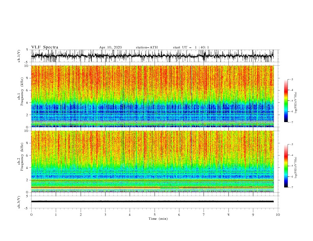This screenshot has height=241, width=313.
Task: Click the '10' kHz tick of the ch.2 spectrogram
Action: [26, 131]
